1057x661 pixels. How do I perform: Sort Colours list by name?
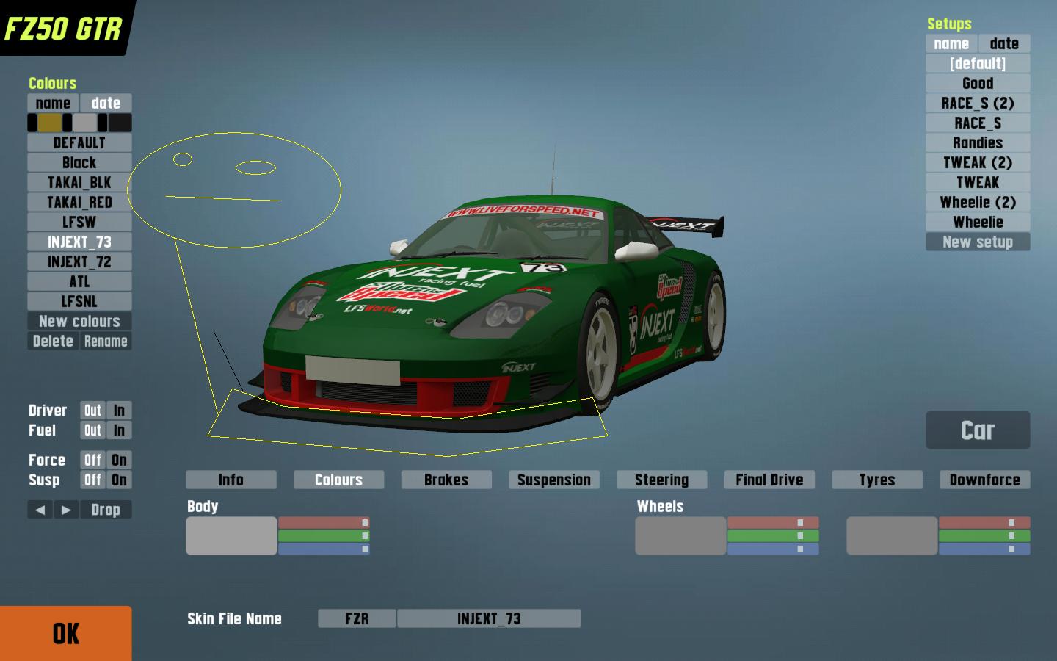tap(53, 103)
